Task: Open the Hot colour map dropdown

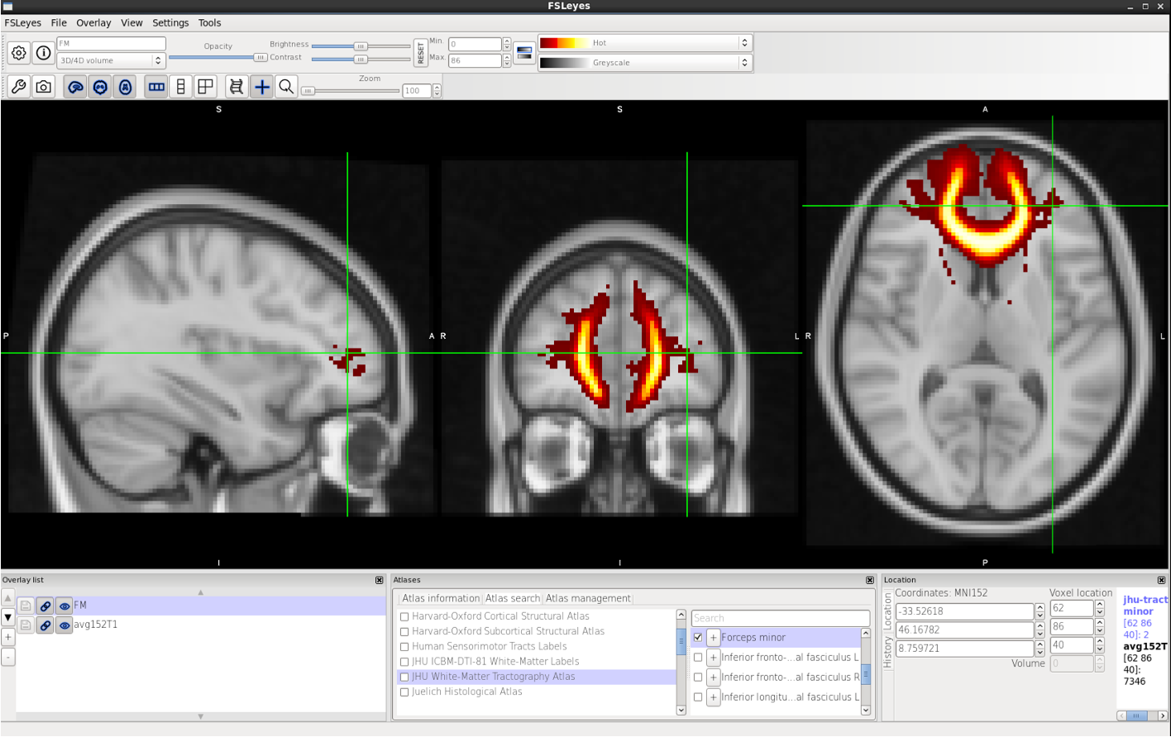Action: (x=645, y=43)
